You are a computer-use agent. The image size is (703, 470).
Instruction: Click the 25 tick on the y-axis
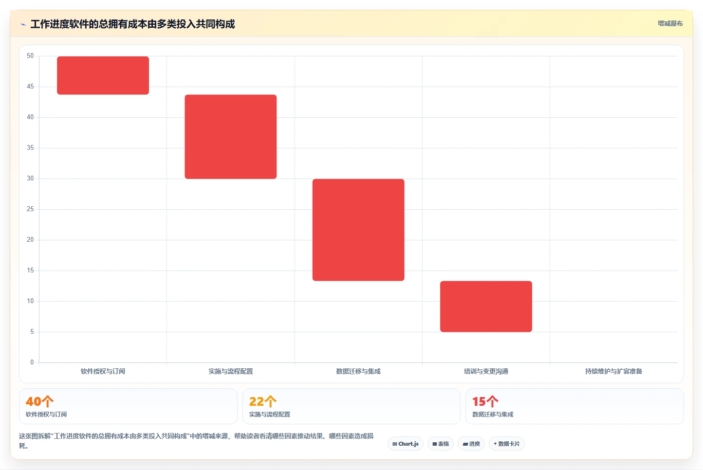30,209
